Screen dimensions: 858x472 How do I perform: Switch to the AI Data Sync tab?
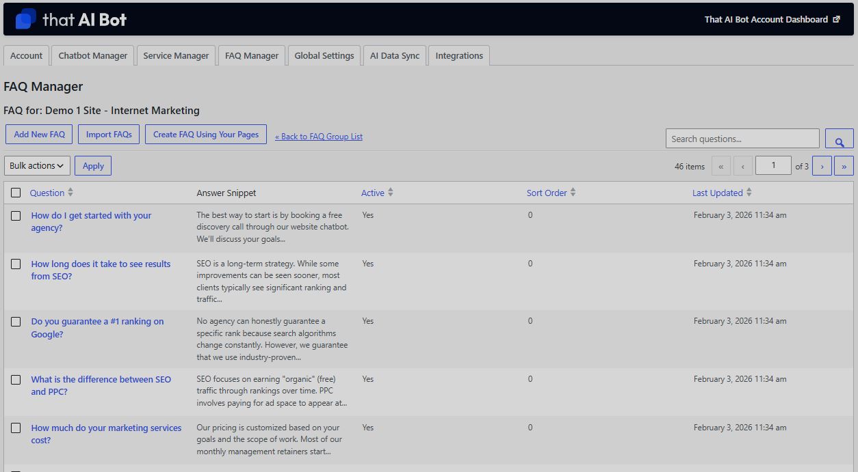pos(395,55)
